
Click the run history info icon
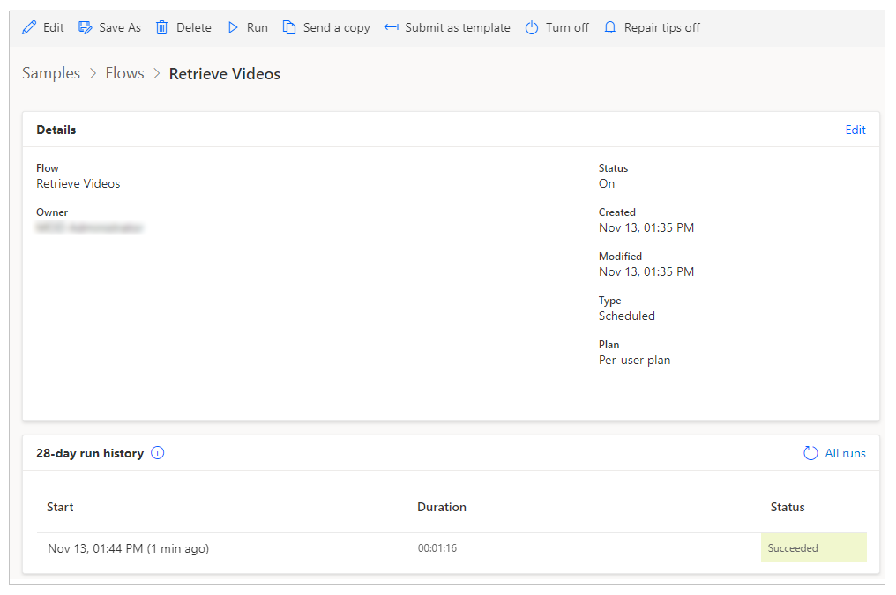157,453
